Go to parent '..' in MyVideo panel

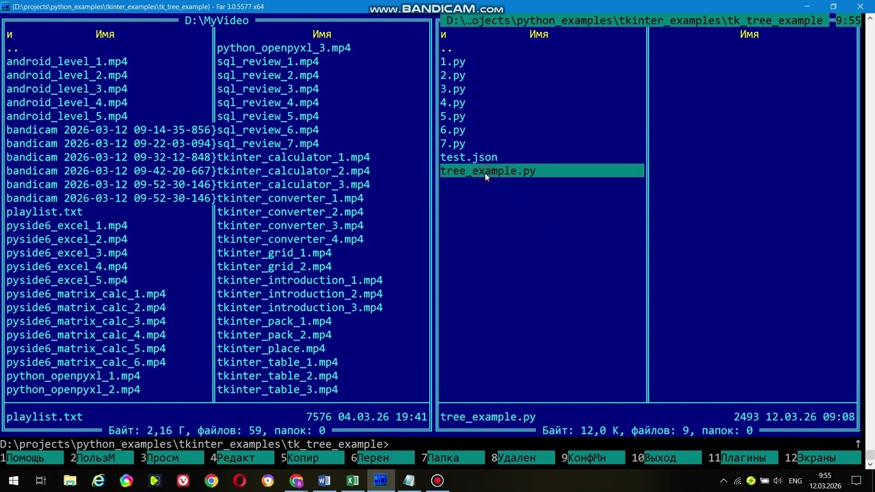12,48
